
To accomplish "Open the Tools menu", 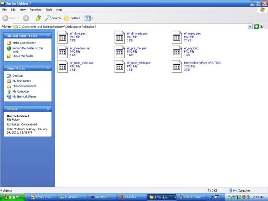I will tap(49, 9).
